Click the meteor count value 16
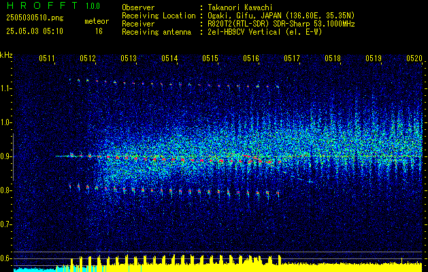Screen dimensions: 428x272 click(x=99, y=31)
